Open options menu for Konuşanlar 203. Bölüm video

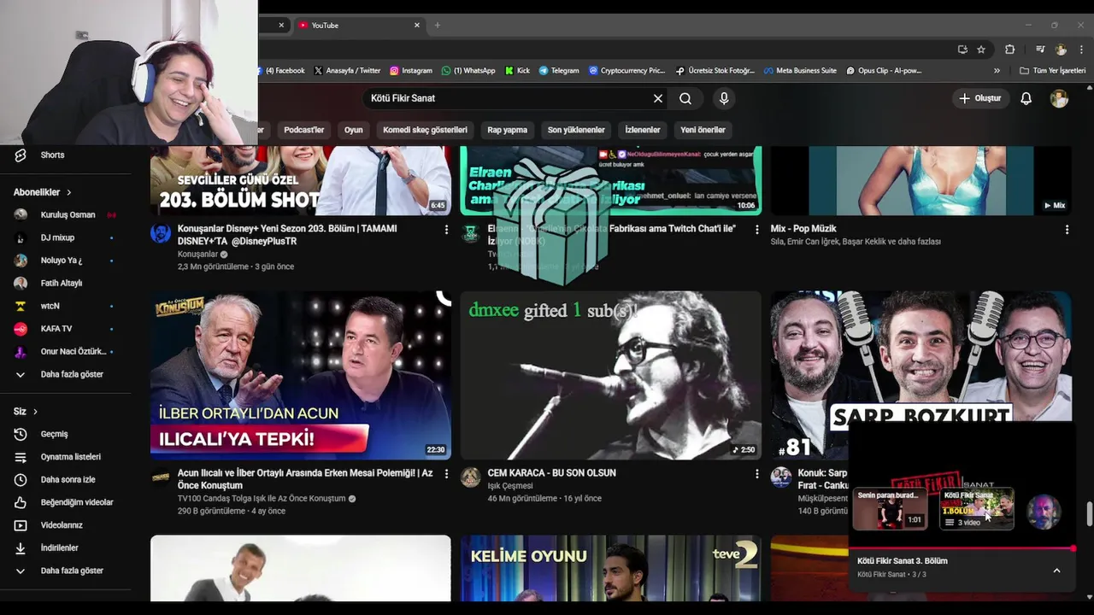pyautogui.click(x=446, y=230)
